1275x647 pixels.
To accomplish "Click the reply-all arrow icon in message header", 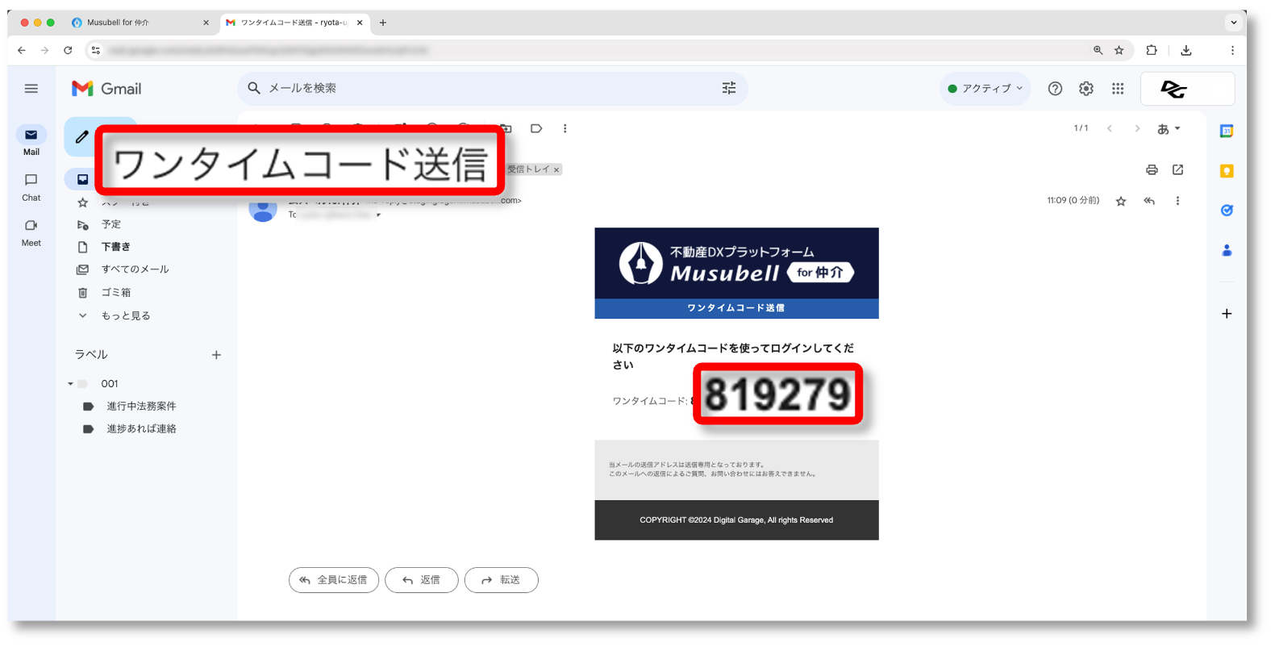I will (x=1149, y=201).
